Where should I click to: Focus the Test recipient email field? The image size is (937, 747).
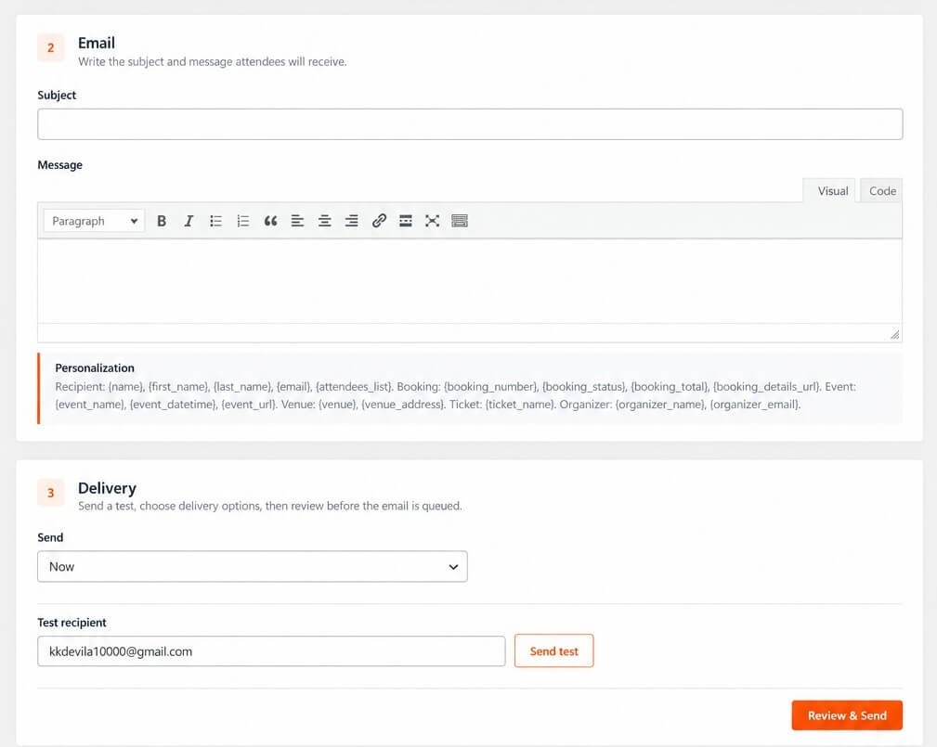tap(271, 650)
